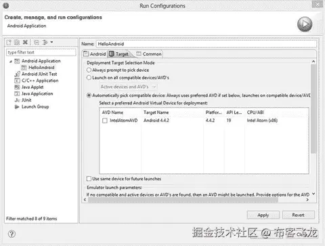325x246 pixels.
Task: Switch to the Common tab
Action: [x=149, y=54]
